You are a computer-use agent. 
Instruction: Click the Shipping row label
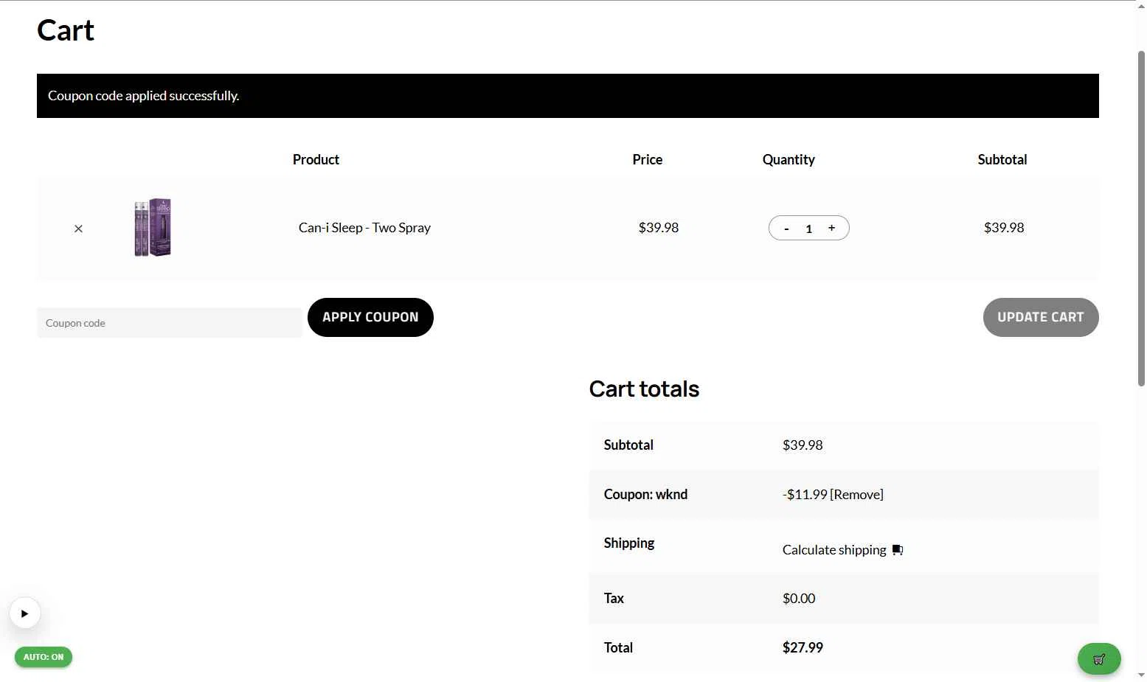click(629, 543)
